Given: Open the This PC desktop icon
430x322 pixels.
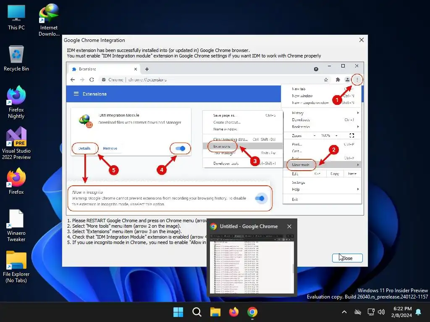Looking at the screenshot, I should (16, 17).
